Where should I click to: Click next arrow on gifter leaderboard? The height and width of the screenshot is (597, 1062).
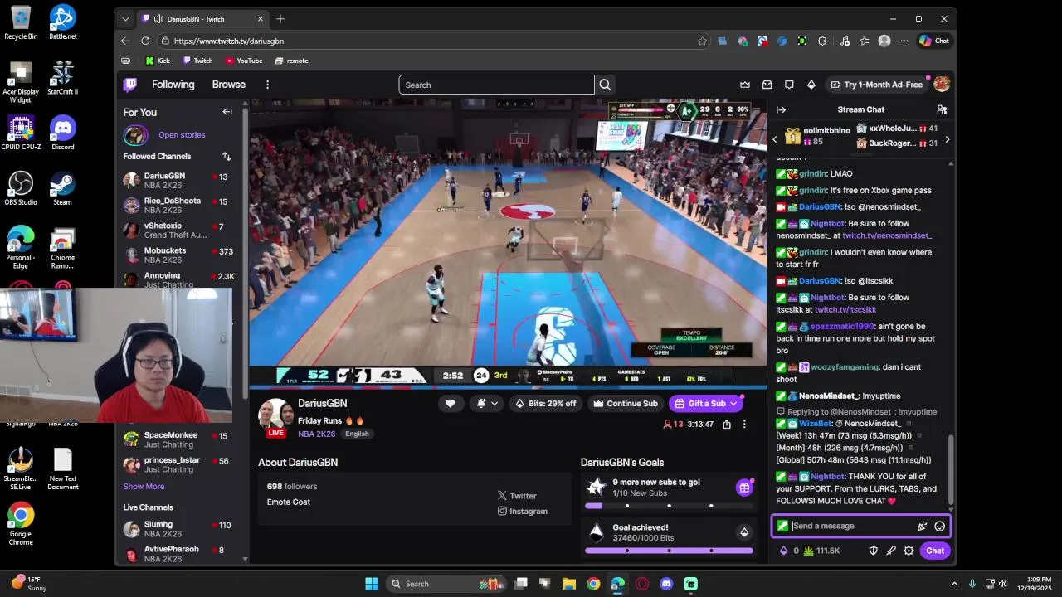947,140
